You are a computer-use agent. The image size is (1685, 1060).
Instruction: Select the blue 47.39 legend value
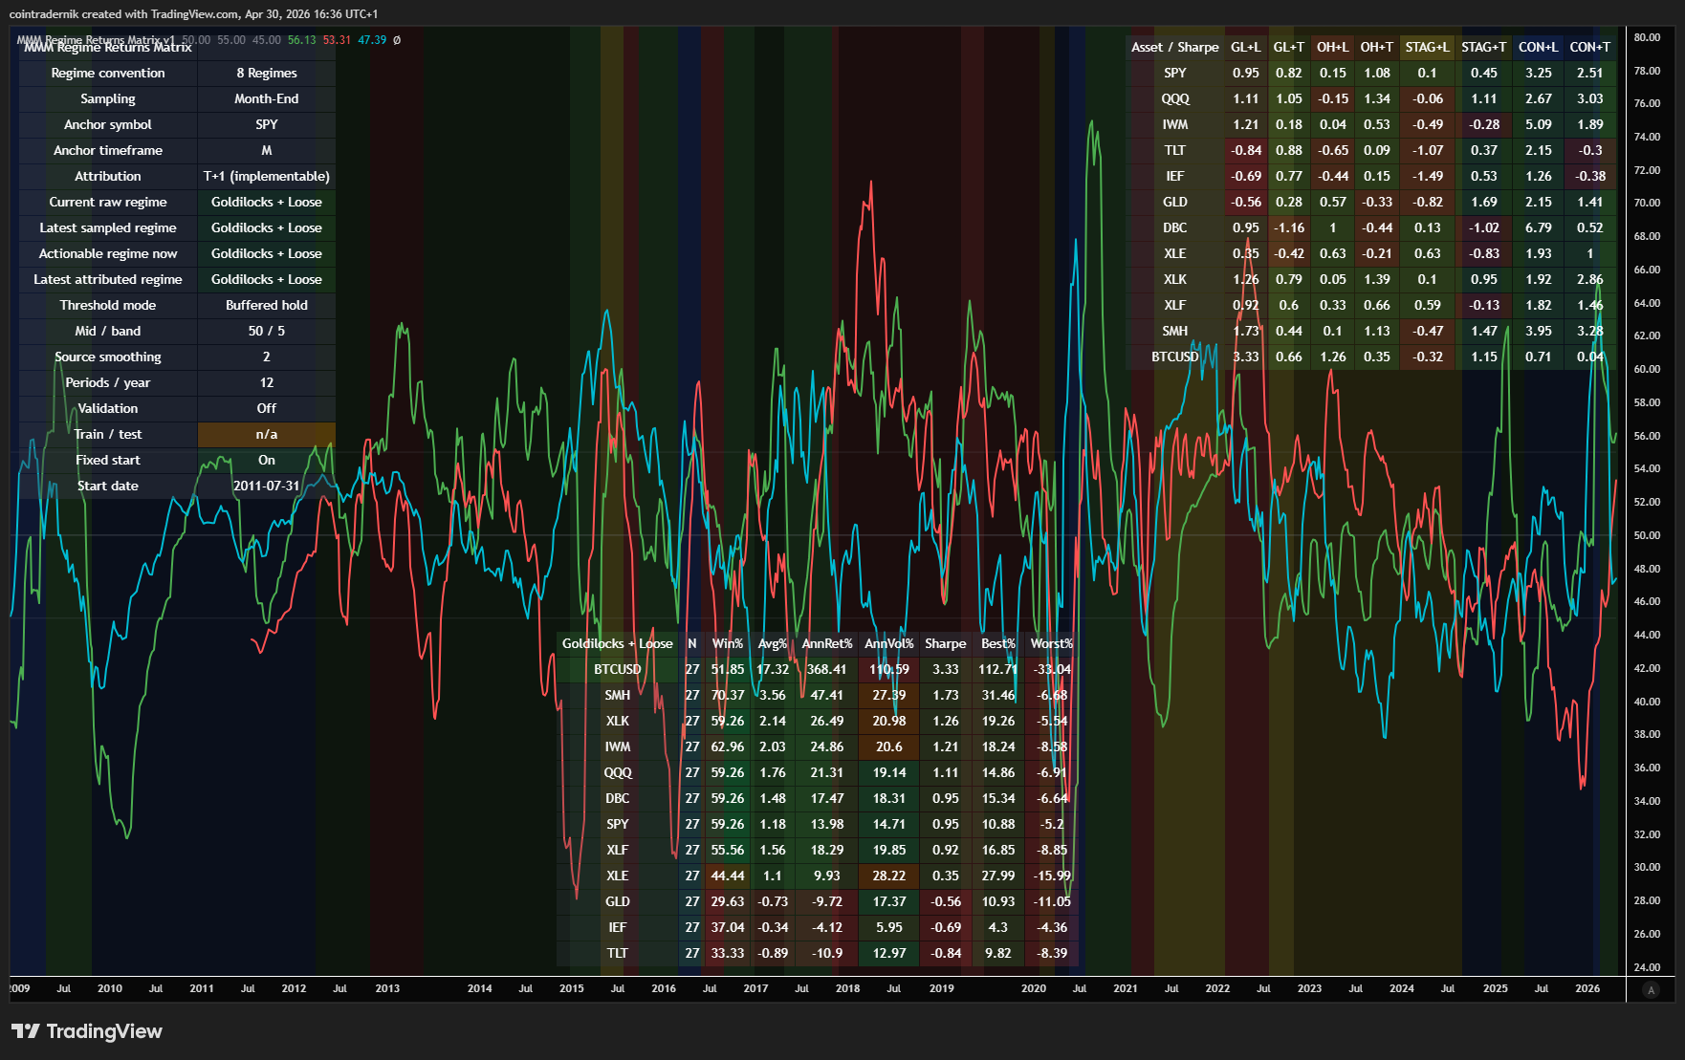point(372,40)
